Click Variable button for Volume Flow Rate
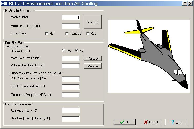Image resolution: width=194 pixels, height=129 pixels. click(93, 66)
